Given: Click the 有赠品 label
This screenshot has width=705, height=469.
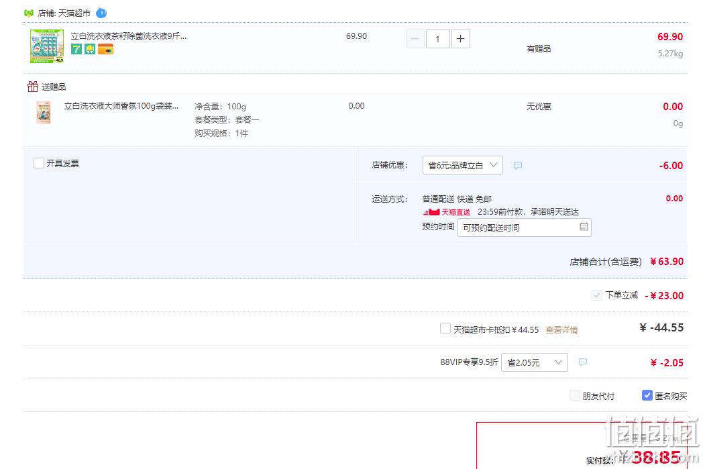Looking at the screenshot, I should pyautogui.click(x=539, y=48).
